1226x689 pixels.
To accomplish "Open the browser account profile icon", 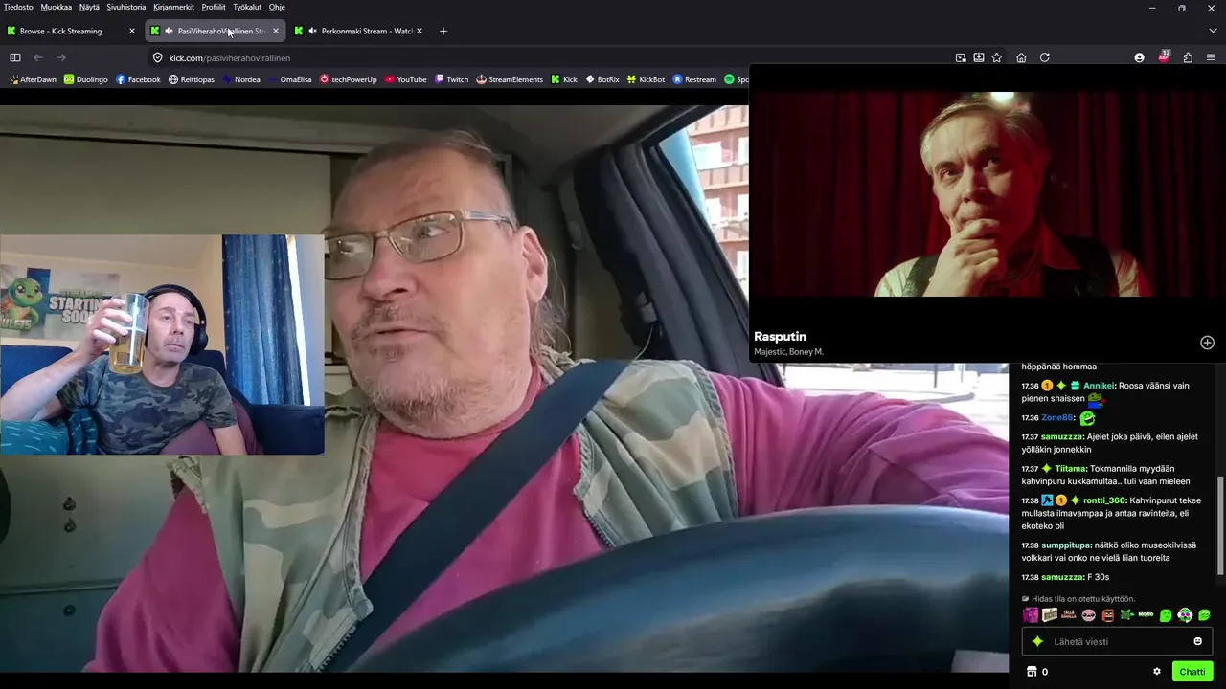I will 1139,57.
